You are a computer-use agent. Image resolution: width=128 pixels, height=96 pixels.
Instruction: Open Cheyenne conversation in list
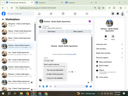pos(17,25)
